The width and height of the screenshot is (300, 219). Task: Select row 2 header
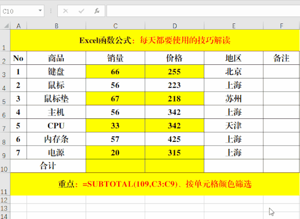pos(5,58)
